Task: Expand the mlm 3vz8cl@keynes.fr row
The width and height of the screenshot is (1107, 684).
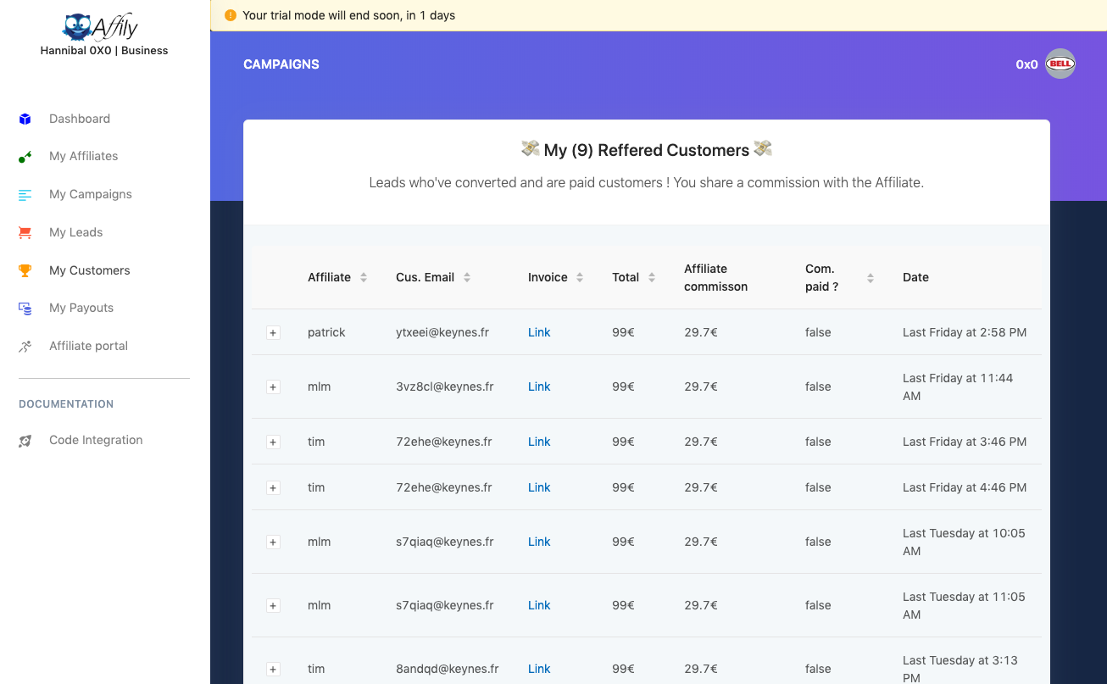Action: pyautogui.click(x=273, y=387)
